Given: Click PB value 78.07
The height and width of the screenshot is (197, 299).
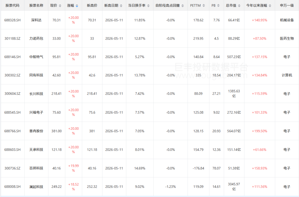Looking at the screenshot, I should pyautogui.click(x=216, y=168).
